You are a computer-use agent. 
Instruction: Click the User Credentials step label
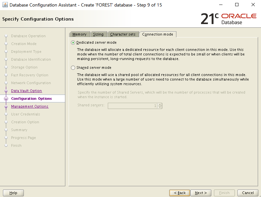click(25, 114)
